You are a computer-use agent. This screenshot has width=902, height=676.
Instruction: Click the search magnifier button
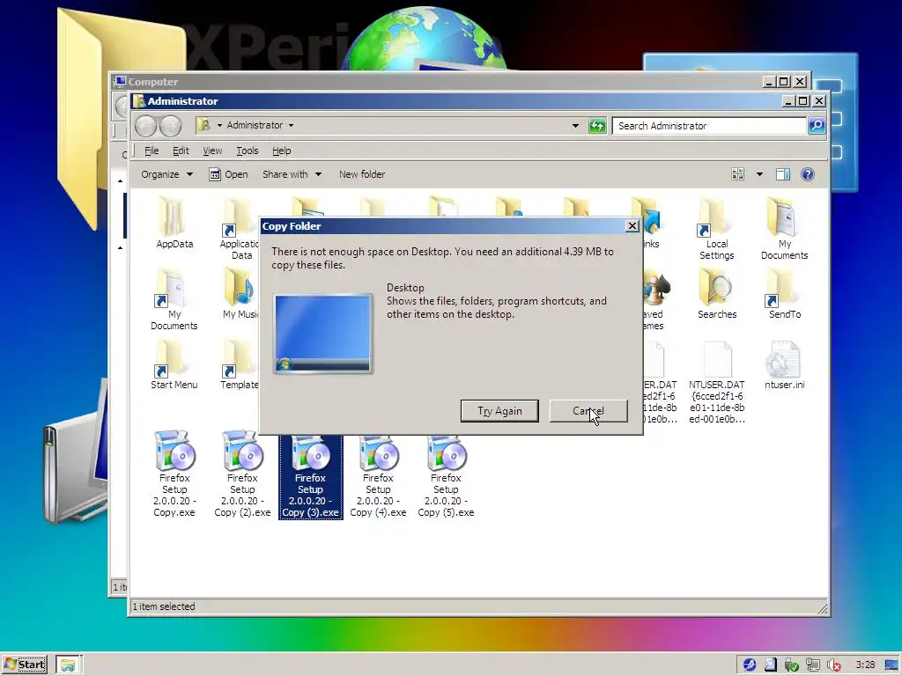pos(817,125)
